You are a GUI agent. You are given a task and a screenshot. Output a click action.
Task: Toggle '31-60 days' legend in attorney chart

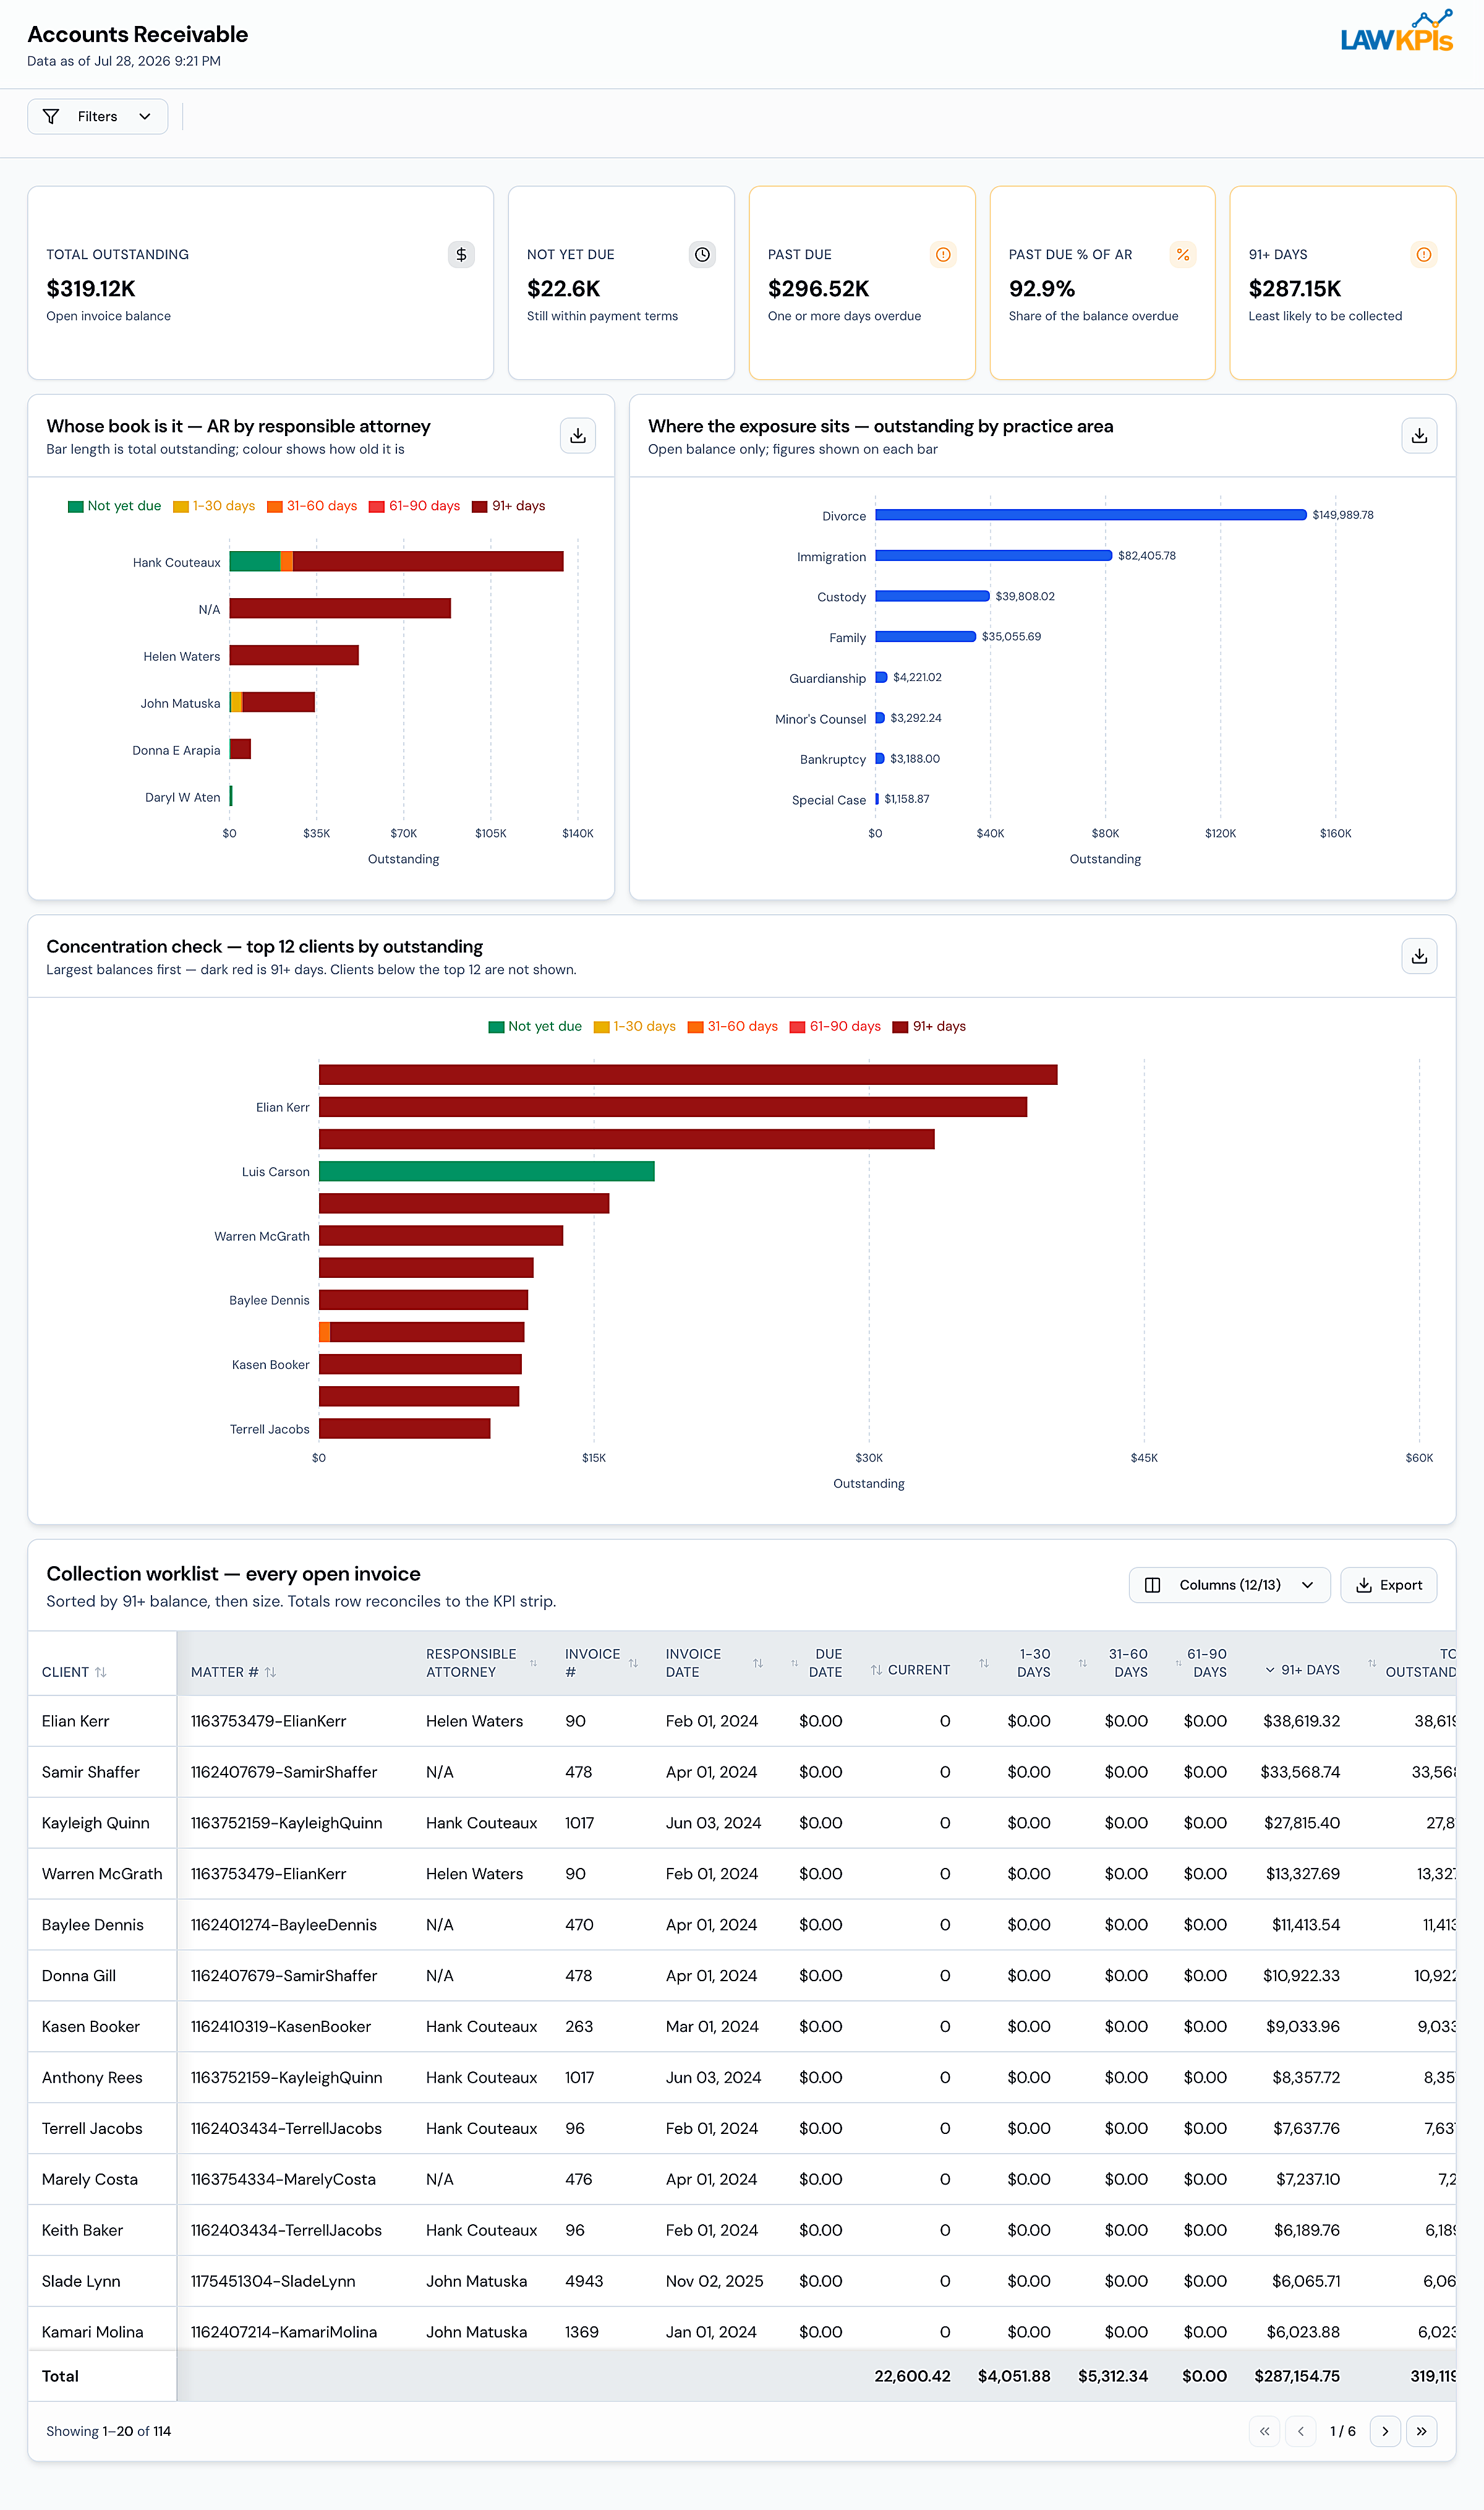(312, 506)
